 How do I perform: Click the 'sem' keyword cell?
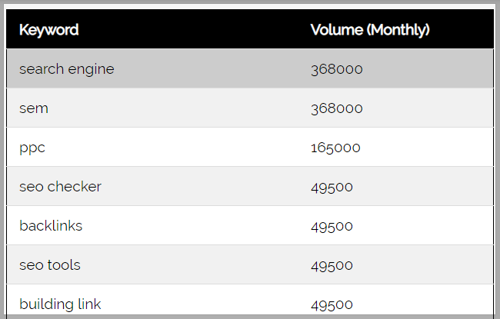point(34,108)
